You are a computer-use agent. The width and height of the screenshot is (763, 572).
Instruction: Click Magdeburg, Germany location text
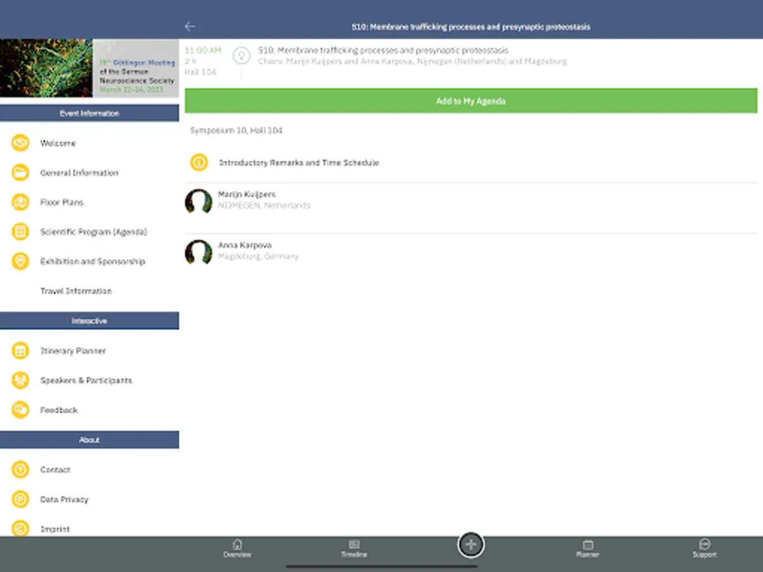pos(258,257)
